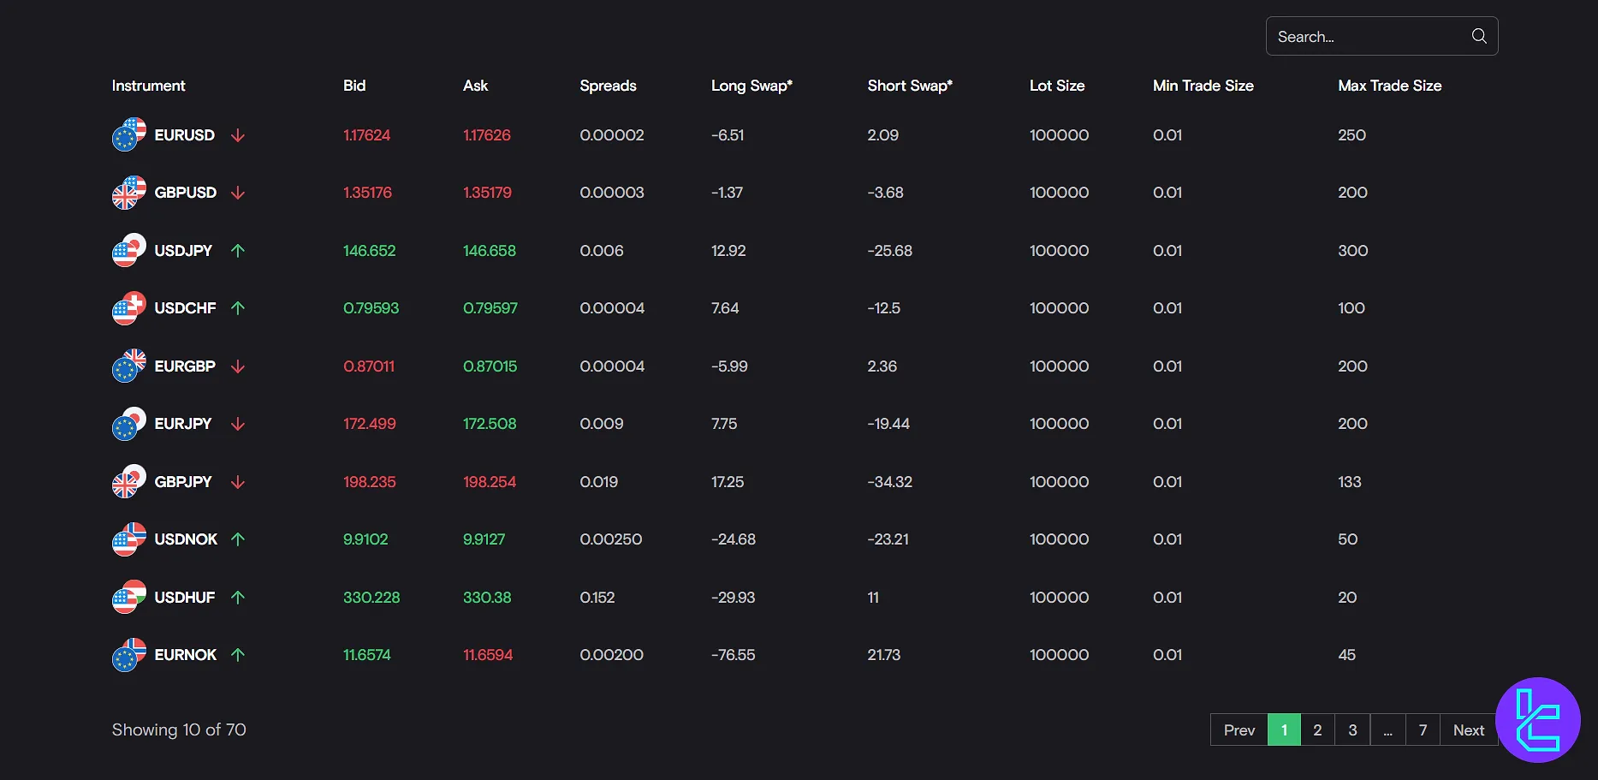The width and height of the screenshot is (1598, 780).
Task: Click the USDHUF flag pair icon
Action: pos(128,598)
